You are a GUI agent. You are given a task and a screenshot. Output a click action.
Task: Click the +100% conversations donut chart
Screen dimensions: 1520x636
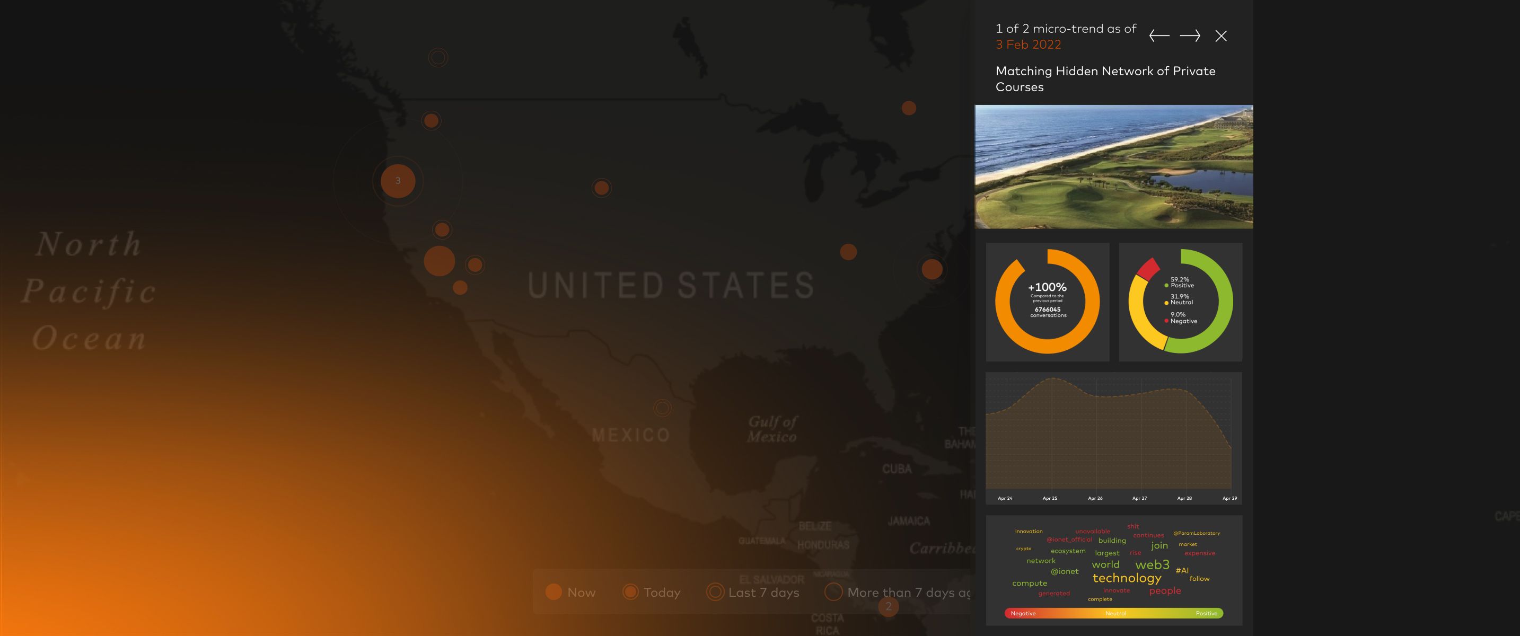click(1048, 302)
